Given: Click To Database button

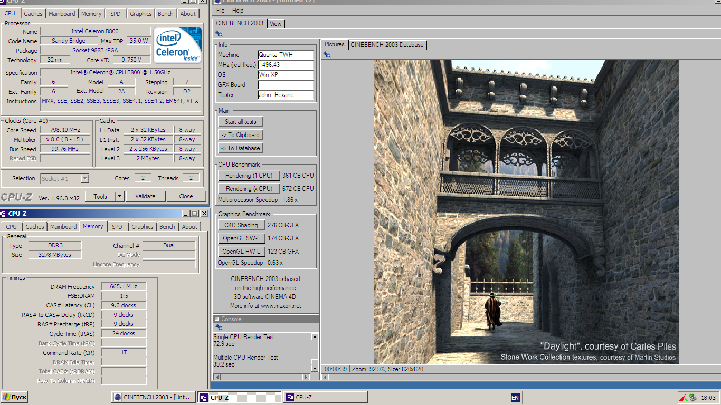Looking at the screenshot, I should 241,148.
